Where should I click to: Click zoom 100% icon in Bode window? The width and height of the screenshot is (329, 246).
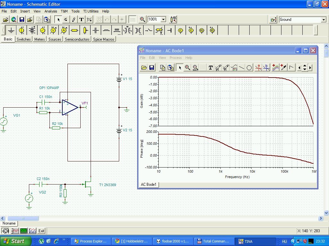[x=195, y=68]
